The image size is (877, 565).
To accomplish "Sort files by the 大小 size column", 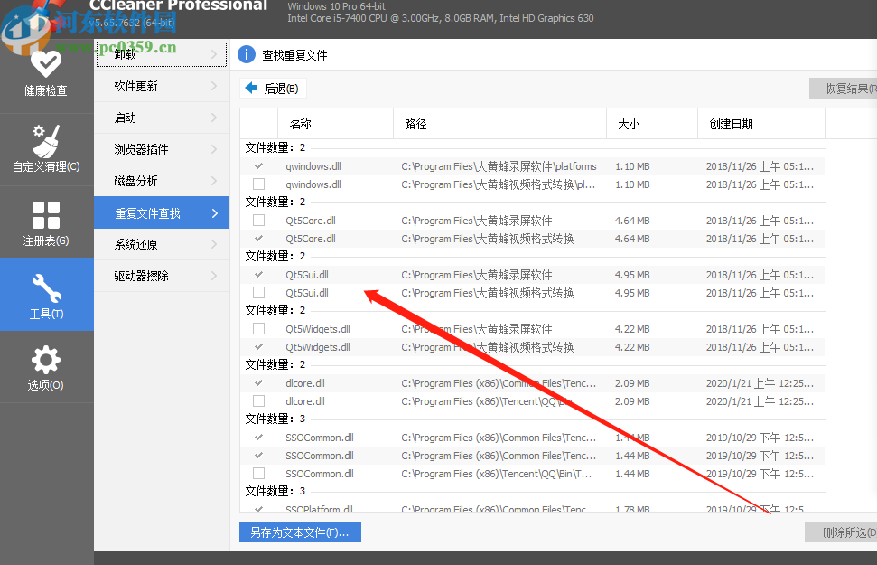I will [629, 123].
